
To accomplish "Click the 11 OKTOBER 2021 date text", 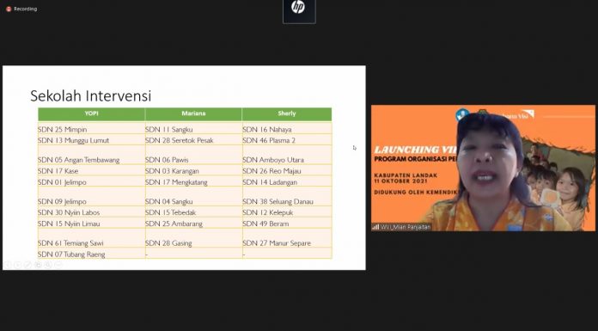I will (x=400, y=181).
